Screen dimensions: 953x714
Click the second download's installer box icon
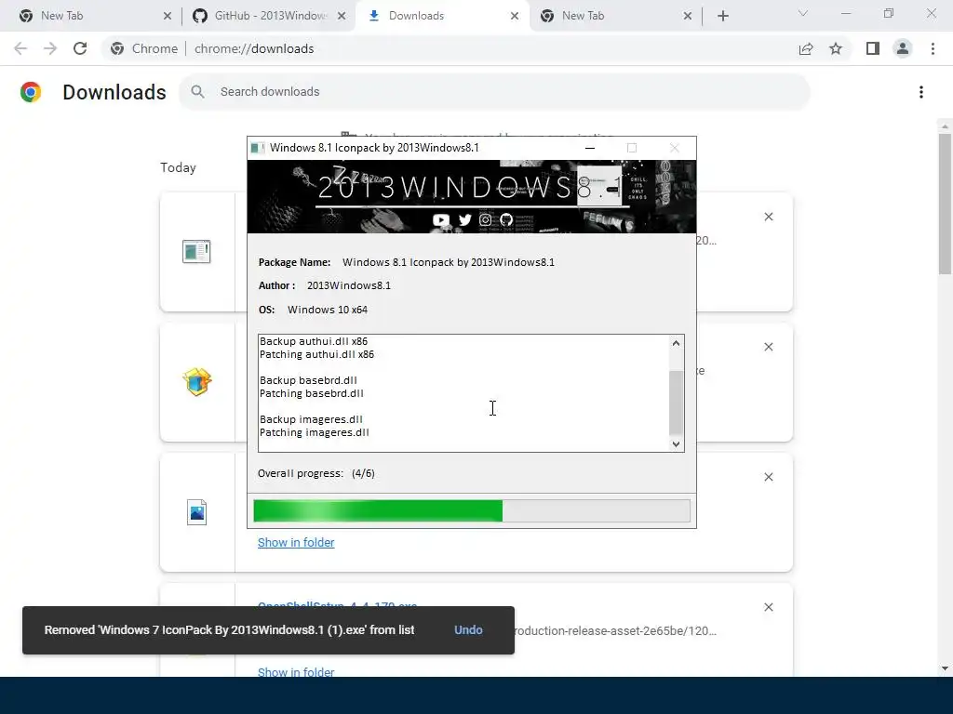tap(197, 382)
